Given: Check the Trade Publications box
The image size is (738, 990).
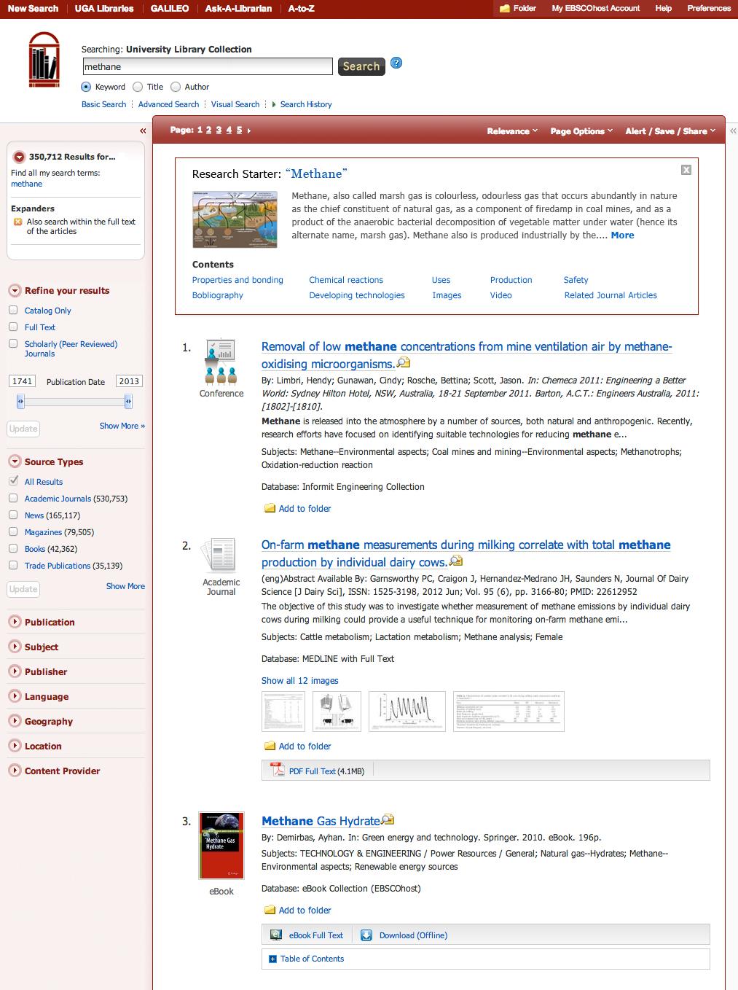Looking at the screenshot, I should pyautogui.click(x=13, y=566).
